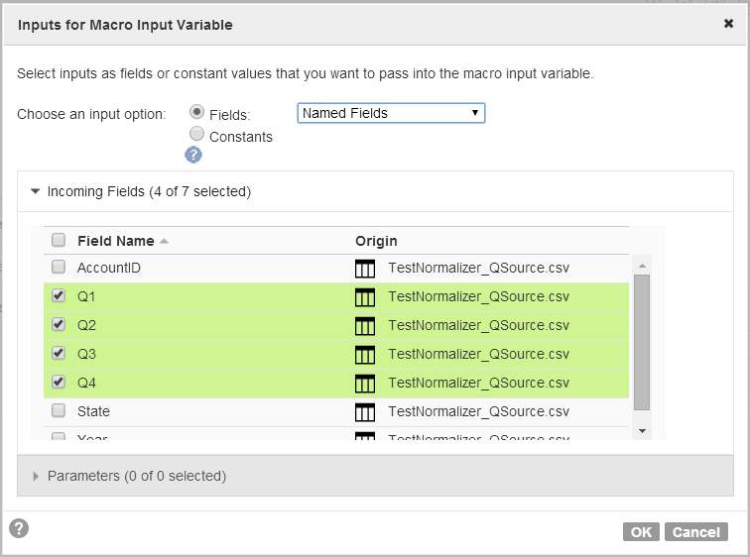Click TestNormalizer_QSource.csv in the Q1 row

click(x=479, y=296)
